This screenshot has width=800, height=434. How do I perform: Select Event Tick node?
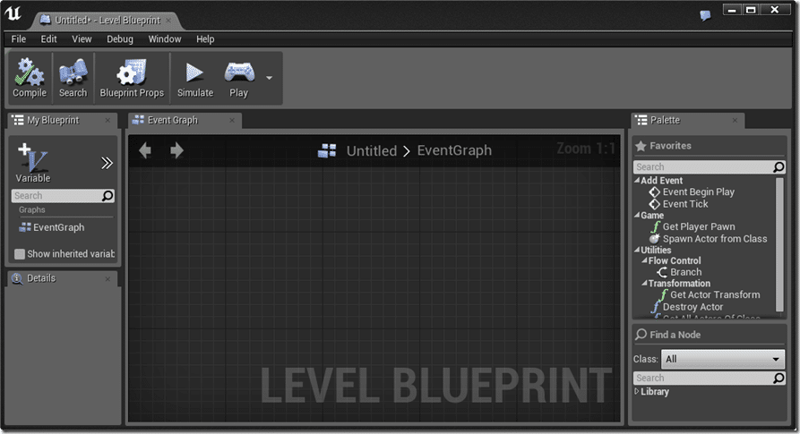(x=678, y=204)
